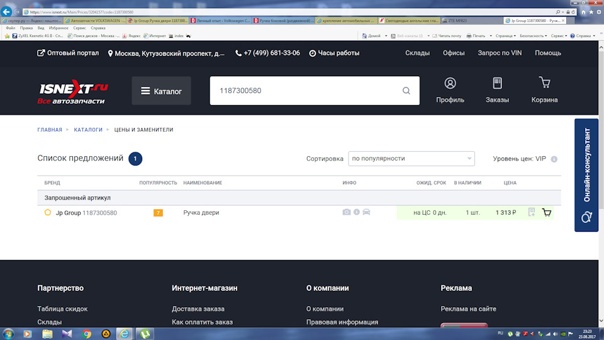Switch to the Автозапчасти VOLKSWAGEN browser tab
This screenshot has height=340, width=604.
coord(94,20)
